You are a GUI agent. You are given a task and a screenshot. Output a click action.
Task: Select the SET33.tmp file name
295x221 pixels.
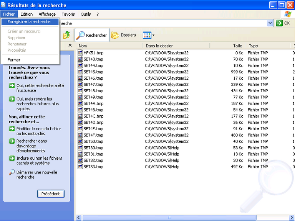click(x=93, y=167)
